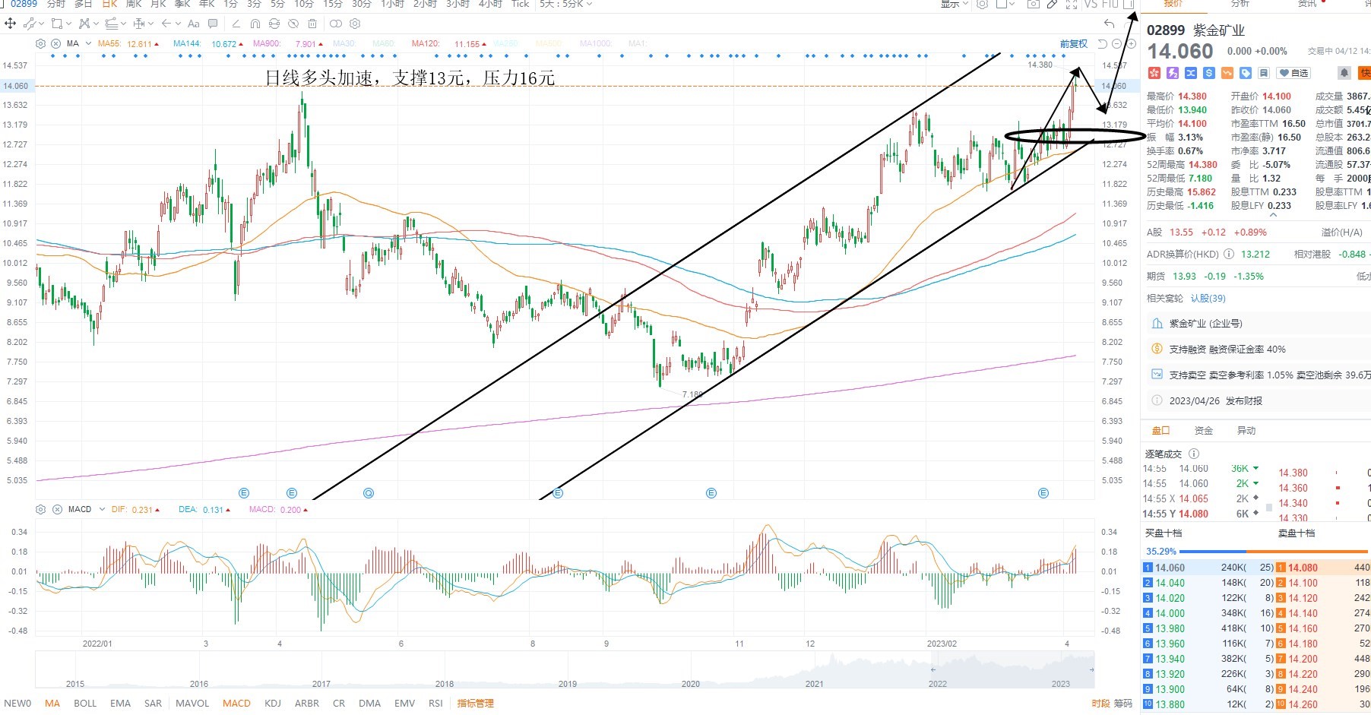
Task: Open MA indicator settings gear
Action: (x=41, y=43)
